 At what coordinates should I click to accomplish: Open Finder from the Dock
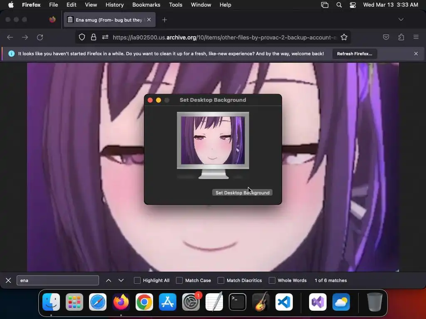[x=51, y=302]
